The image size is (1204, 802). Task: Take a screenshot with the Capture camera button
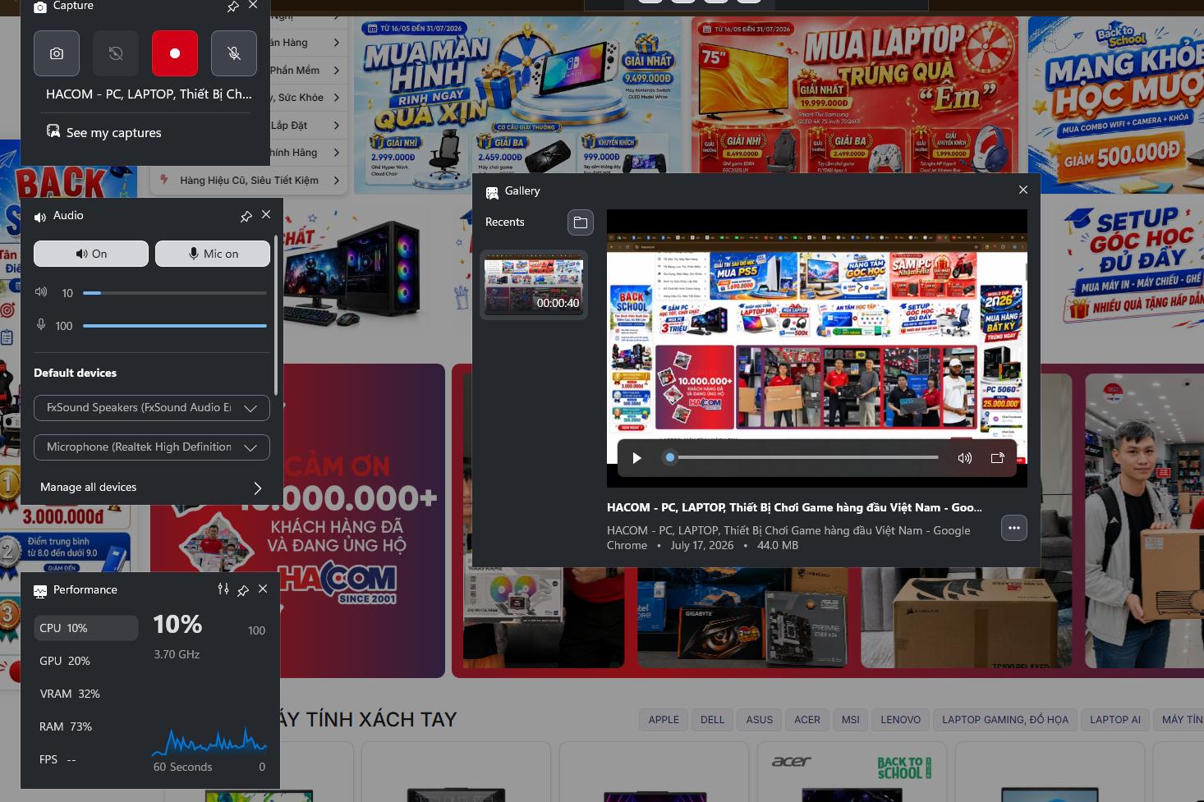click(x=57, y=53)
